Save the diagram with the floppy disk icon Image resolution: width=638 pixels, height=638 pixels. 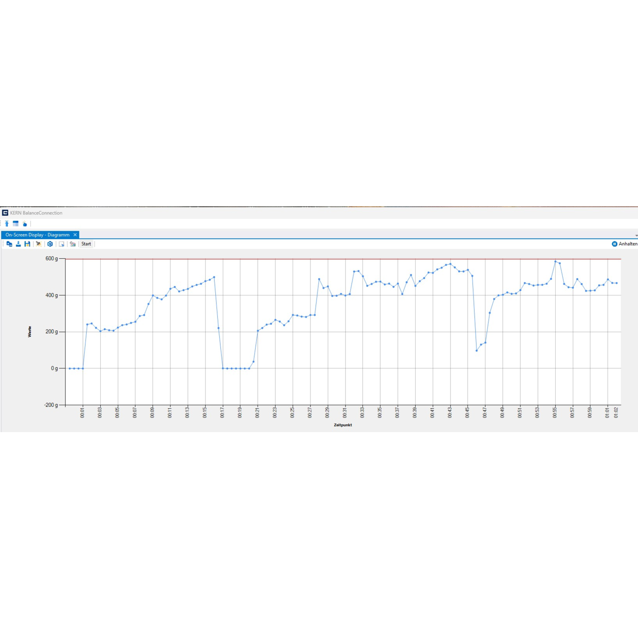(x=27, y=244)
